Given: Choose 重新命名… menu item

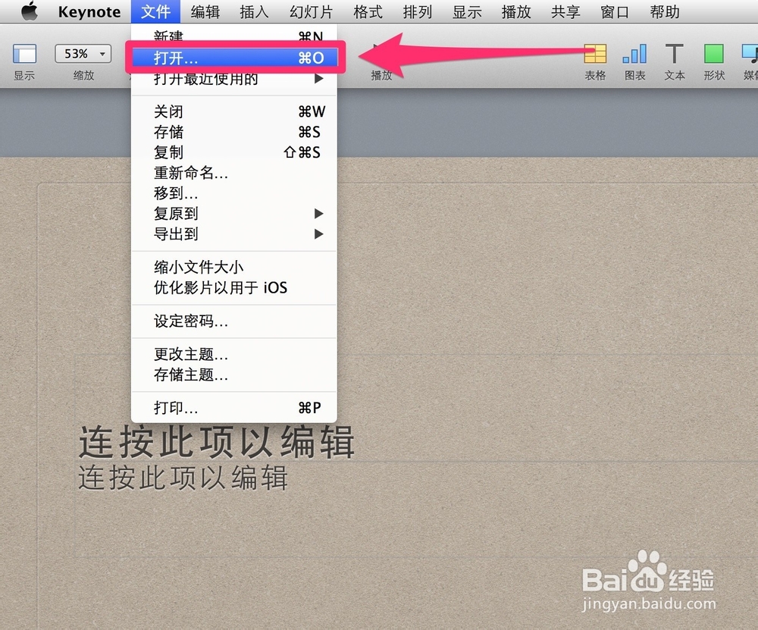Looking at the screenshot, I should pos(234,173).
